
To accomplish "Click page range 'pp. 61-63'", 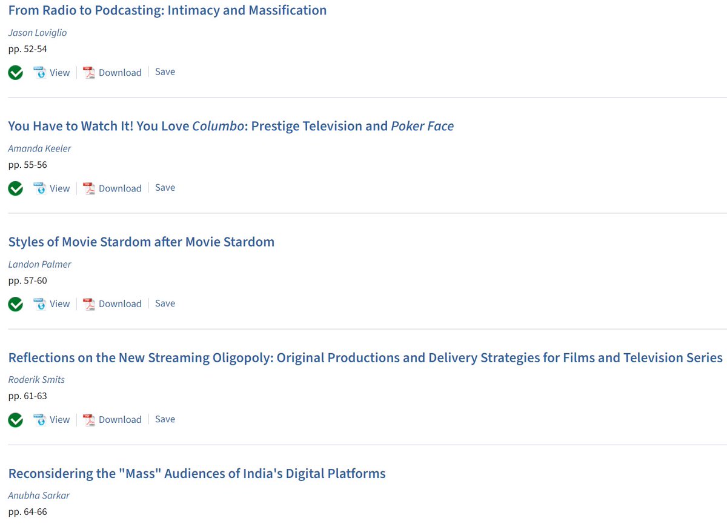I will pyautogui.click(x=27, y=396).
